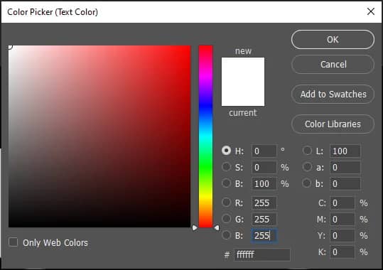The image size is (383, 270).
Task: Open Color Libraries
Action: click(333, 124)
